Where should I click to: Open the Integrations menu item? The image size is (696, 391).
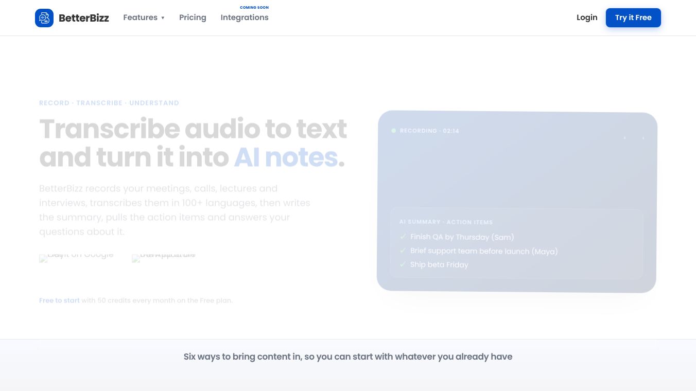tap(245, 17)
